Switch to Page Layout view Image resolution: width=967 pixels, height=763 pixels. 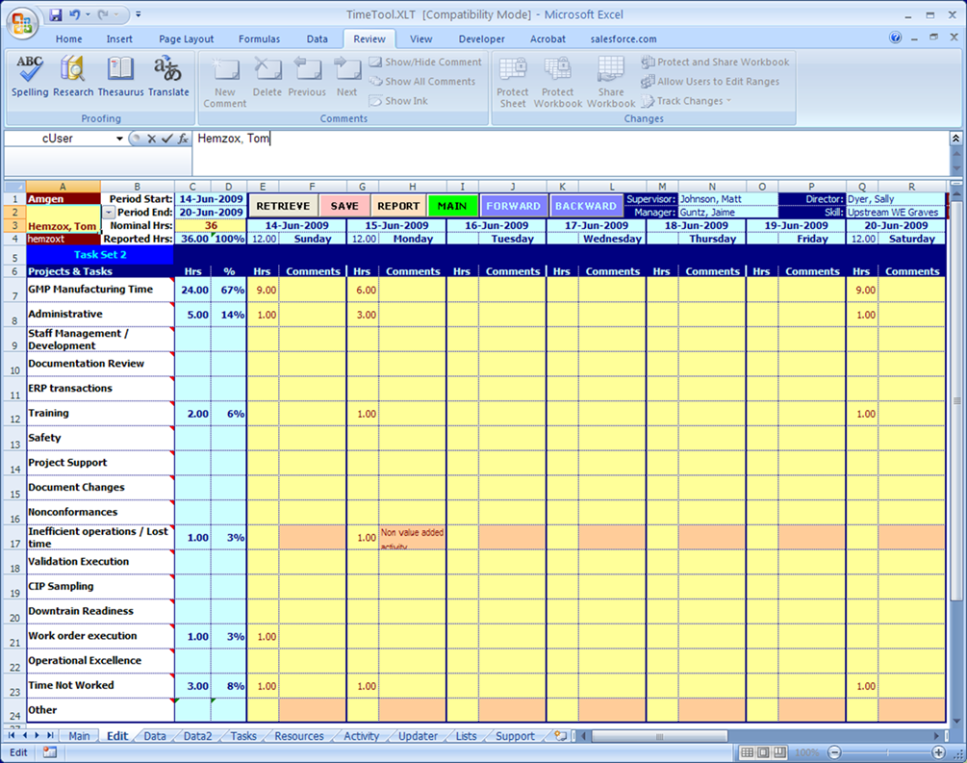point(763,752)
